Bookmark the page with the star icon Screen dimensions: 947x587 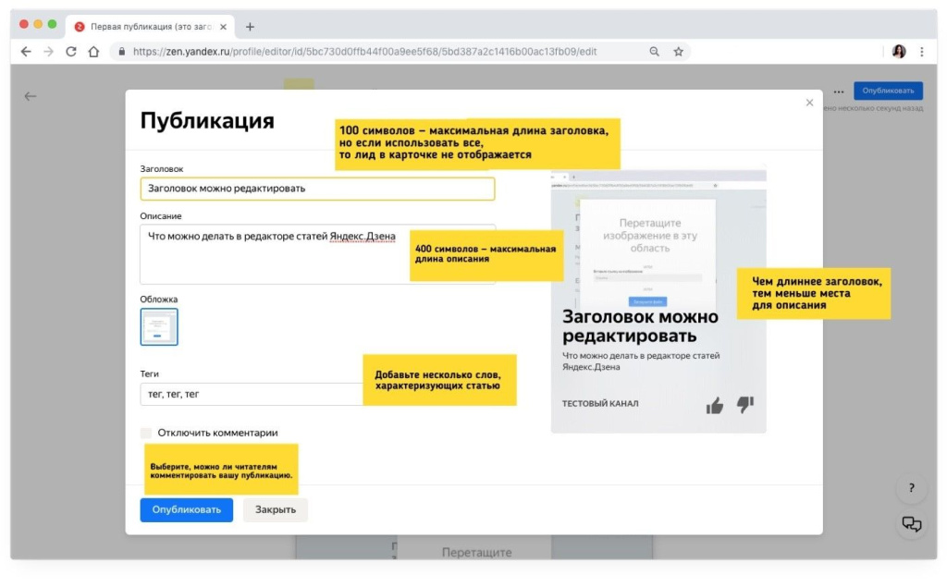point(678,52)
